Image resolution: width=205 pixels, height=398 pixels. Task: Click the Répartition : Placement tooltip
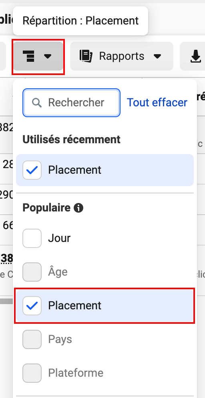coord(80,21)
